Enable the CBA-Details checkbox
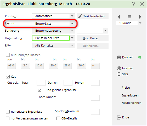This screenshot has height=126, width=147. tap(58, 118)
